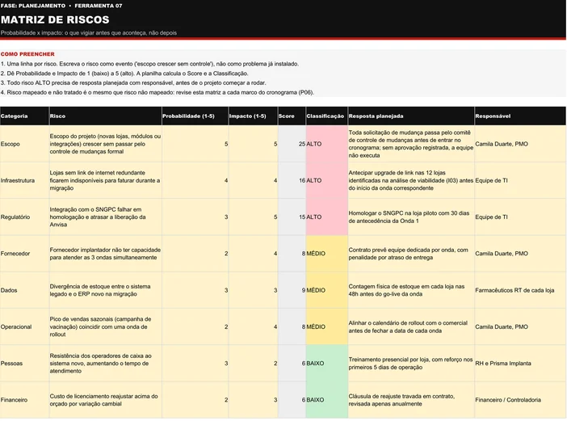Click the 'Risco' column header

[105, 116]
